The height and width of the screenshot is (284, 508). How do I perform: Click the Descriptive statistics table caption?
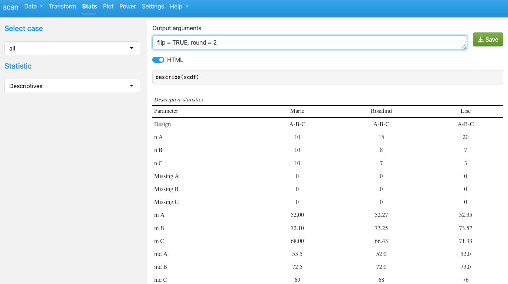179,100
